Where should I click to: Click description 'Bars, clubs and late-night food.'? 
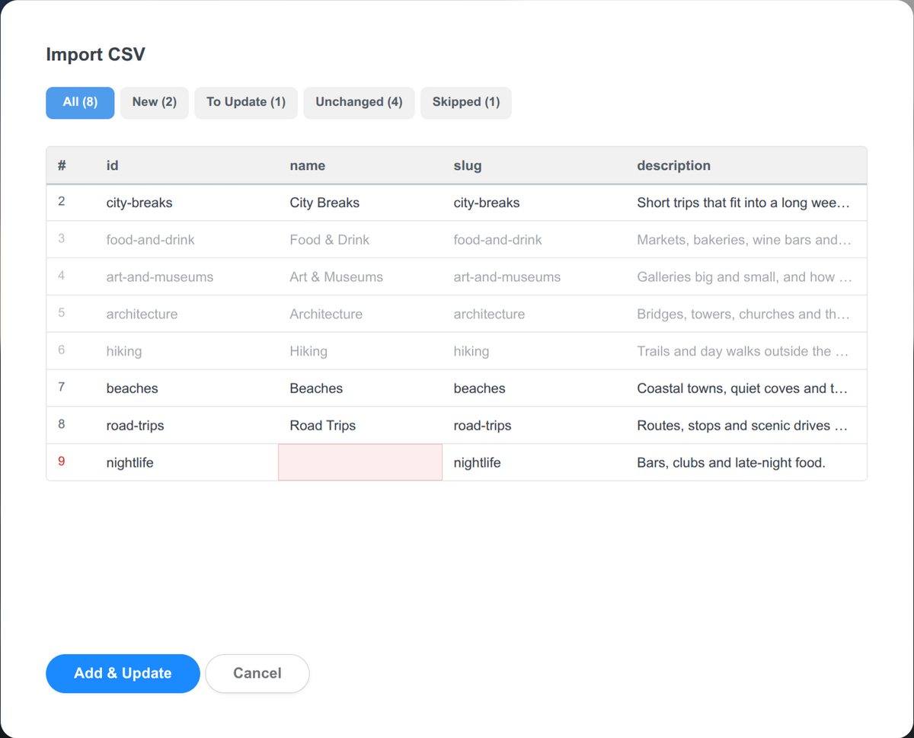click(x=746, y=462)
